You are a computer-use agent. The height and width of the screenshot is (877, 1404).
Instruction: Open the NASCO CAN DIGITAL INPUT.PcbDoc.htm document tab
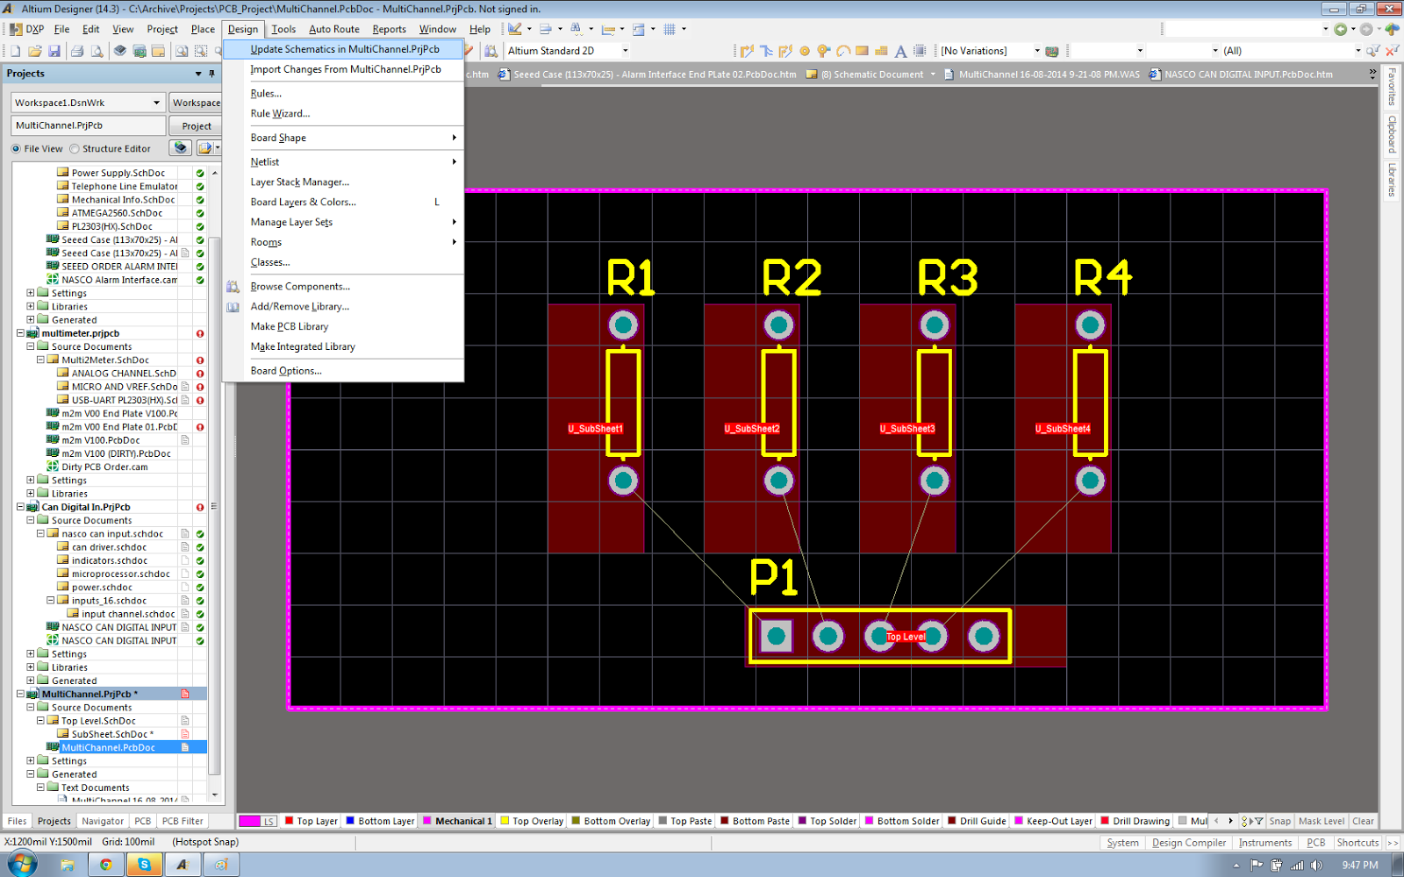tap(1242, 75)
